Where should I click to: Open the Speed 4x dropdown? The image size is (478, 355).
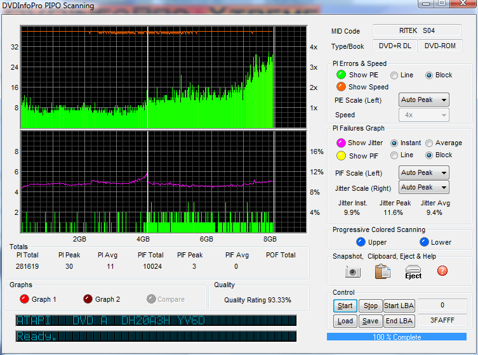tap(424, 115)
